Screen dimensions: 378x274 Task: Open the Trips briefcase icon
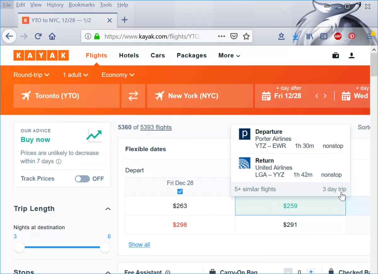point(336,55)
